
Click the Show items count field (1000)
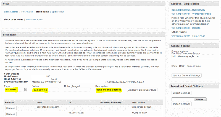click(x=182, y=66)
